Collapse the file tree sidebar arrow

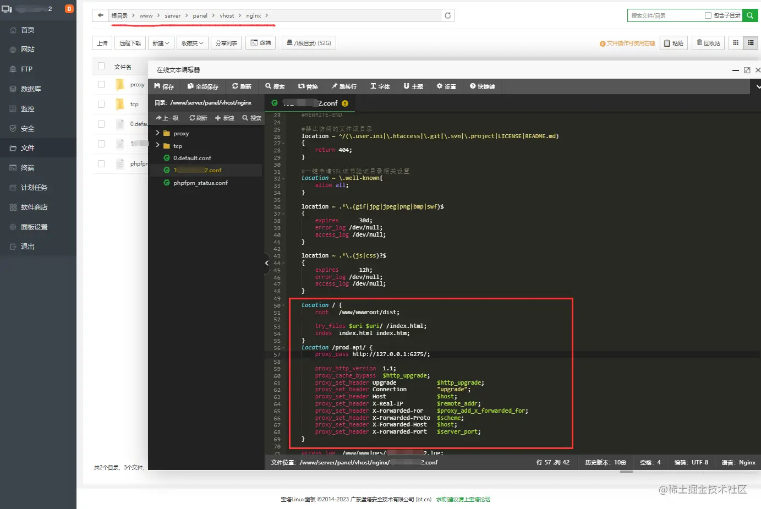267,263
